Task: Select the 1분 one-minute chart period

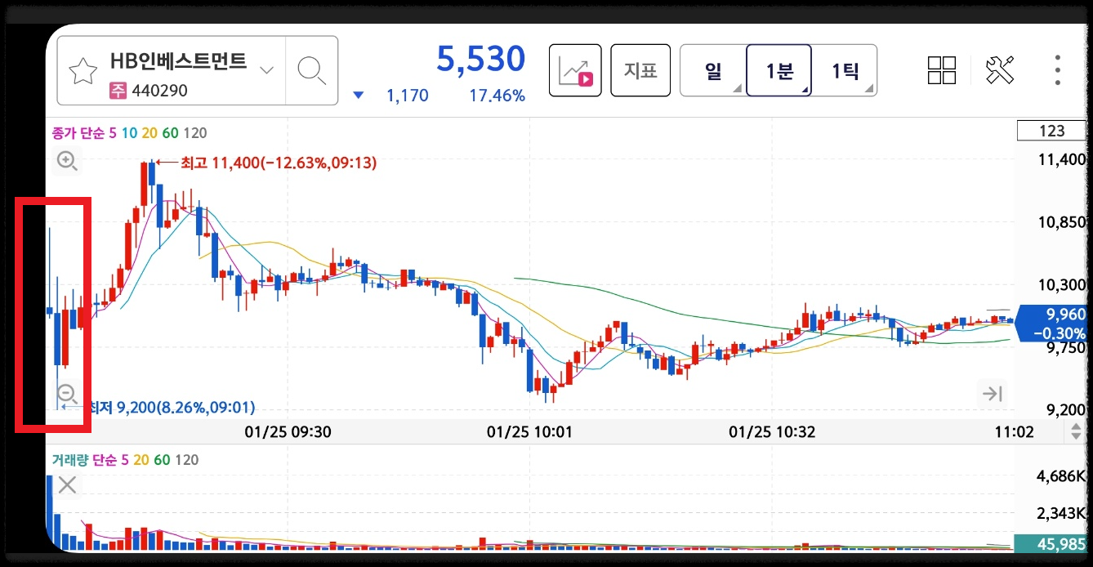Action: [x=779, y=71]
